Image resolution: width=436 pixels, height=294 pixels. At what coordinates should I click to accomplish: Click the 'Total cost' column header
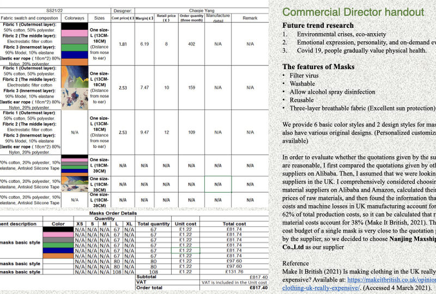click(x=234, y=224)
